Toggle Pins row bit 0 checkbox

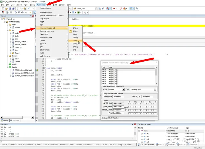pyautogui.click(x=155, y=113)
